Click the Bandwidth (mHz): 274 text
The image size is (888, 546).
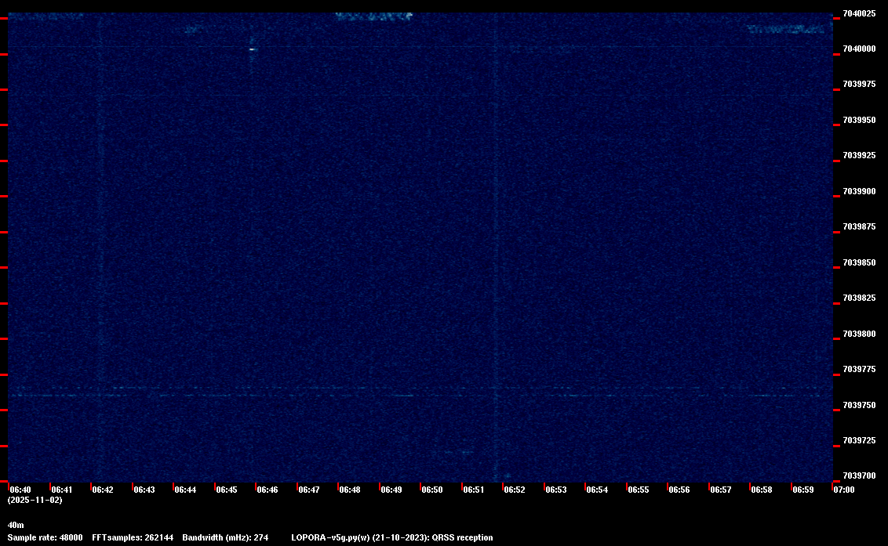point(225,537)
